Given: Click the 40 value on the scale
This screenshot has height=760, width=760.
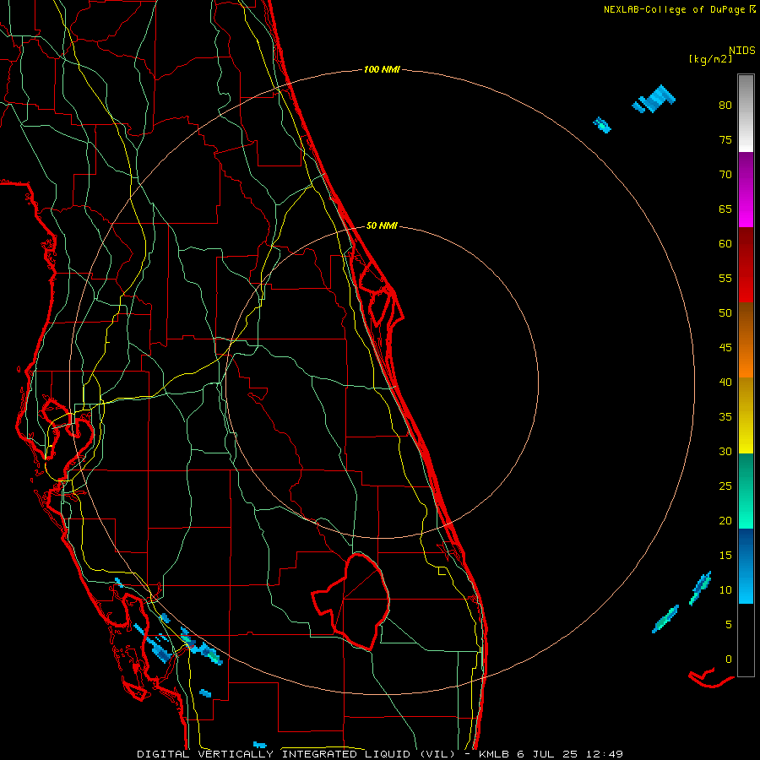Looking at the screenshot, I should coord(725,383).
